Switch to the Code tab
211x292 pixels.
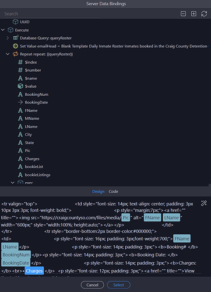pyautogui.click(x=114, y=192)
